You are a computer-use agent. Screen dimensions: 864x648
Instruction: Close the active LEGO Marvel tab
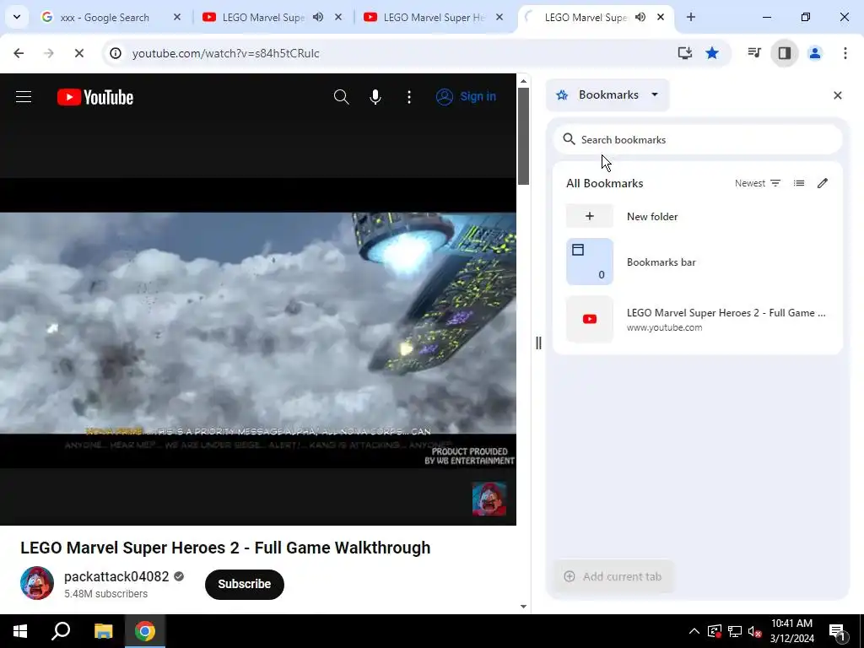click(660, 18)
